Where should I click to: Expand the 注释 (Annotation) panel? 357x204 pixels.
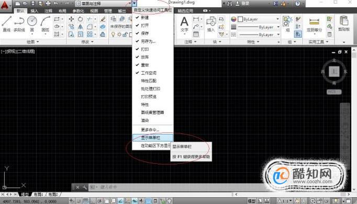tap(191, 42)
